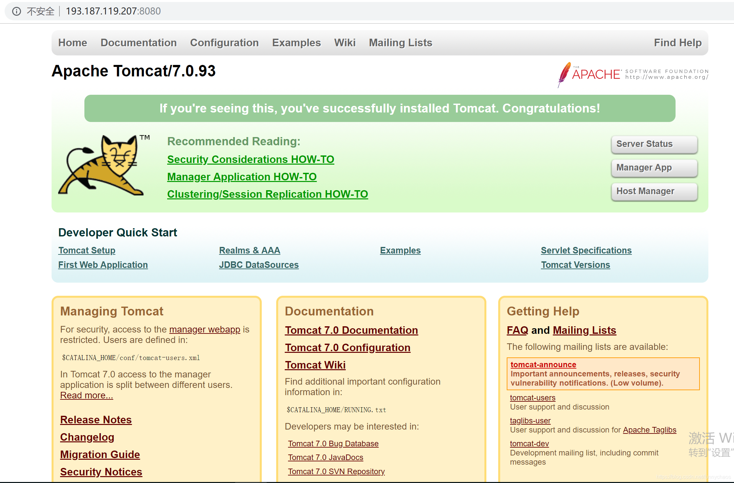734x483 pixels.
Task: Open the taglibs-user mailing list link
Action: pos(530,421)
